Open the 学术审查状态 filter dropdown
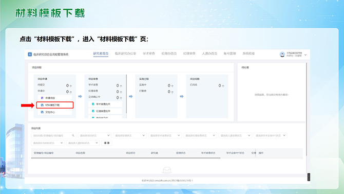The height and width of the screenshot is (194, 344). [165, 135]
